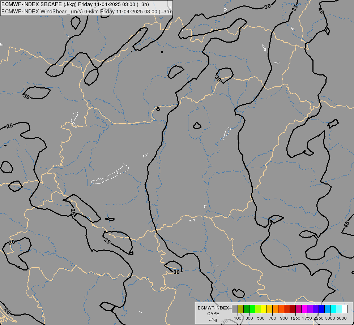Click the 1750 value under the legend
The height and width of the screenshot is (325, 354).
[x=307, y=318]
